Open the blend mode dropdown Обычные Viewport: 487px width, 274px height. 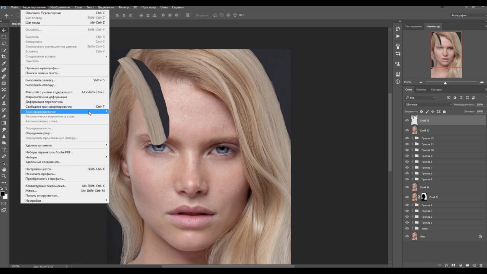click(428, 104)
